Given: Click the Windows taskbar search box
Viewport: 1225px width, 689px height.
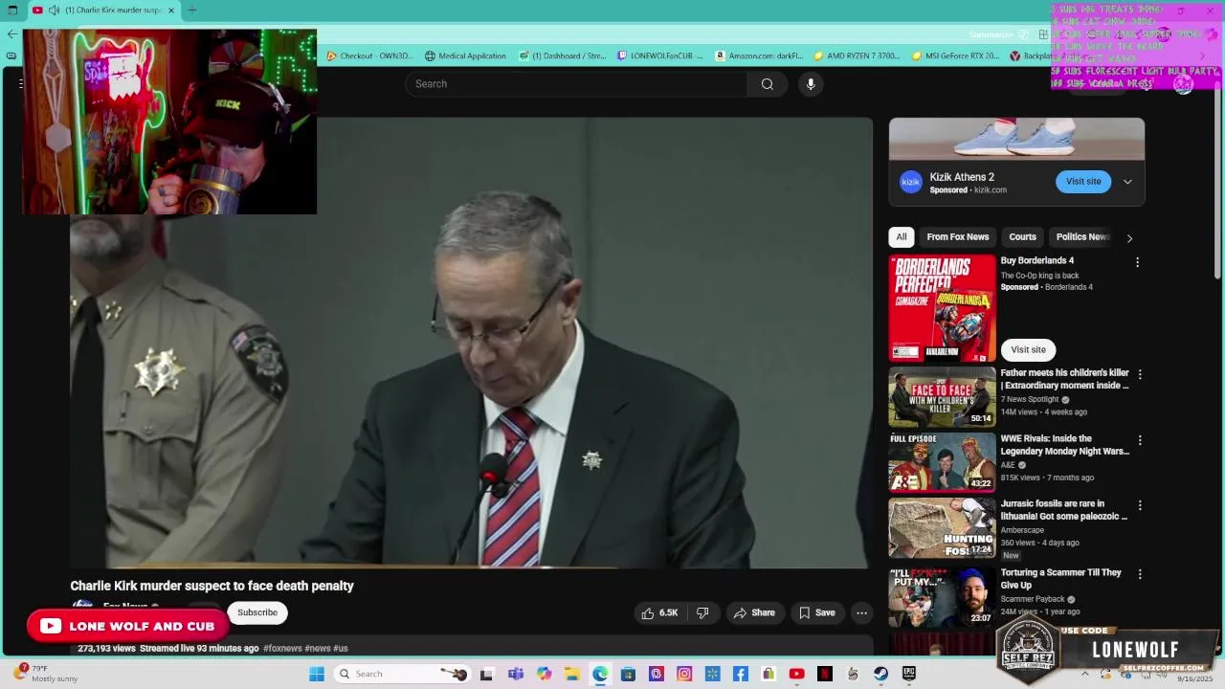Looking at the screenshot, I should tap(402, 674).
